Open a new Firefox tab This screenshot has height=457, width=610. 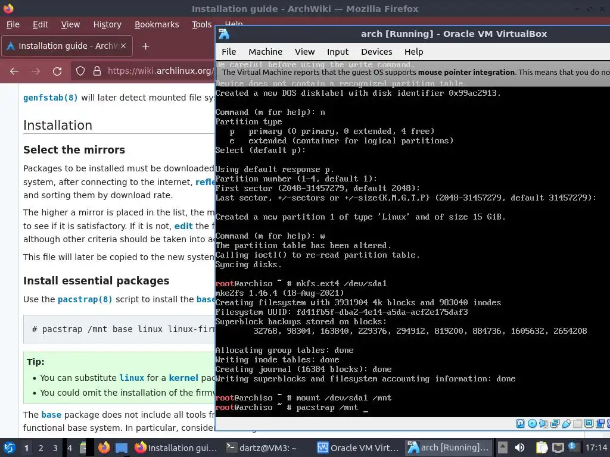click(x=145, y=46)
